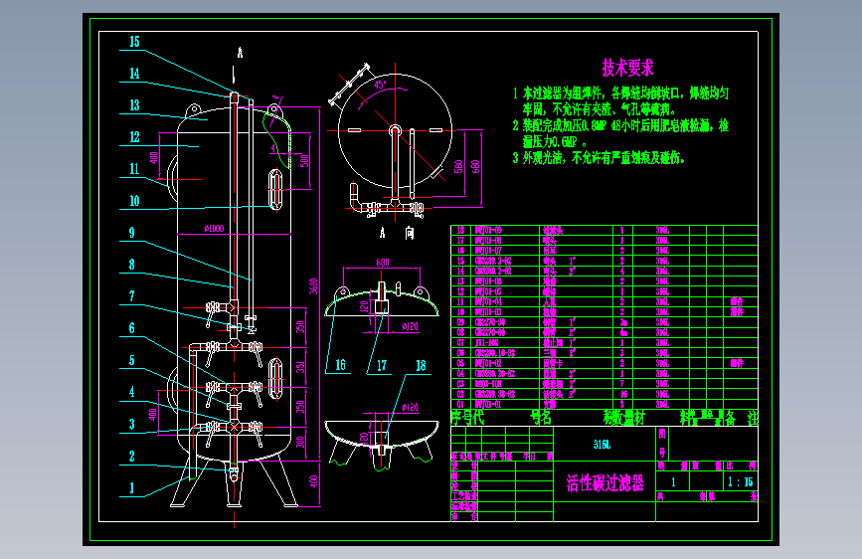862x559 pixels.
Task: Click callout number 15 label
Action: (x=134, y=42)
